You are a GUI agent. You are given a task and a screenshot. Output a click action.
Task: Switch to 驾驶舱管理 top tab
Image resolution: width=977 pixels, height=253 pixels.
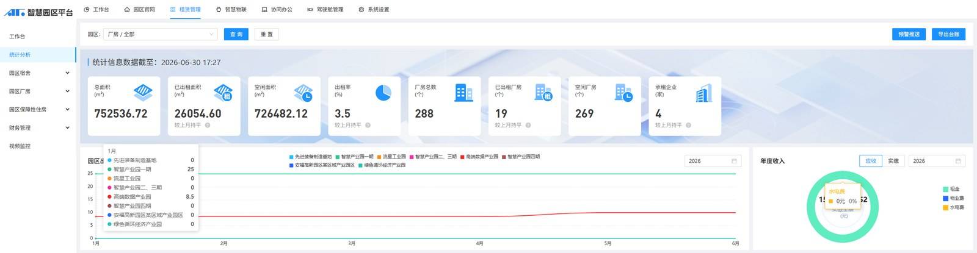pyautogui.click(x=325, y=9)
